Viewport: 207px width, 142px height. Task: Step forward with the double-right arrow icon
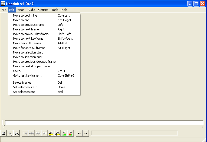coord(38,133)
